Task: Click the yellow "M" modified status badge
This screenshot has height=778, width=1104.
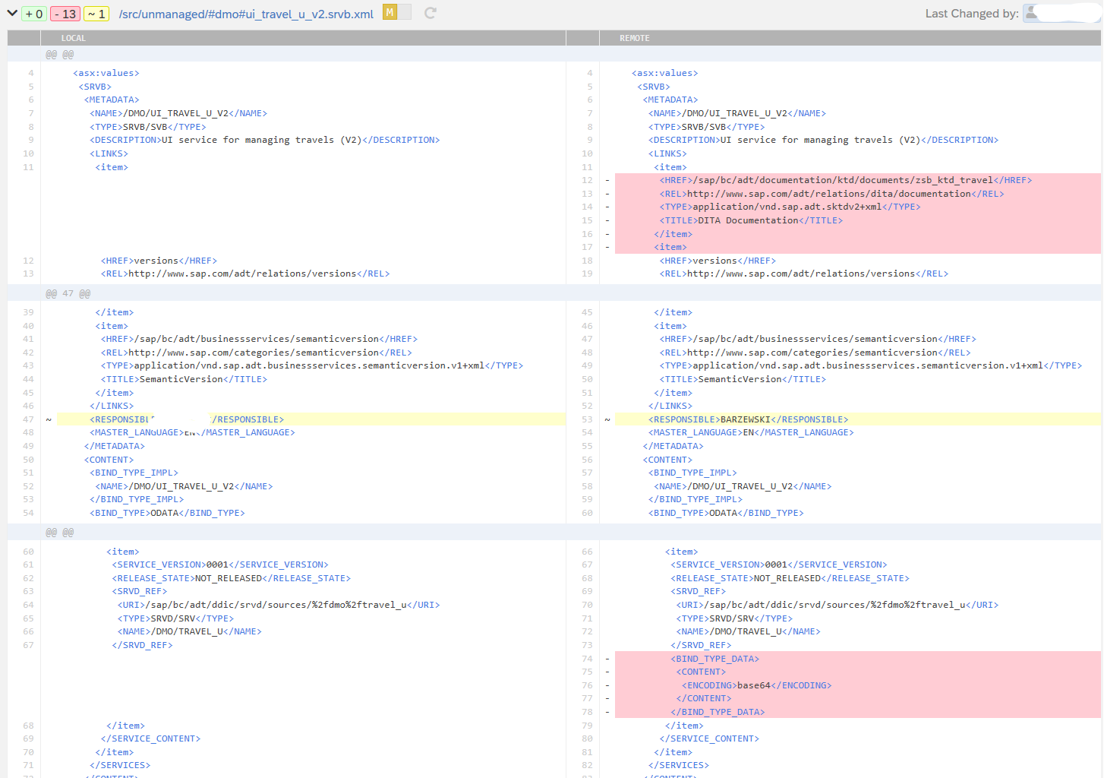Action: pos(390,13)
